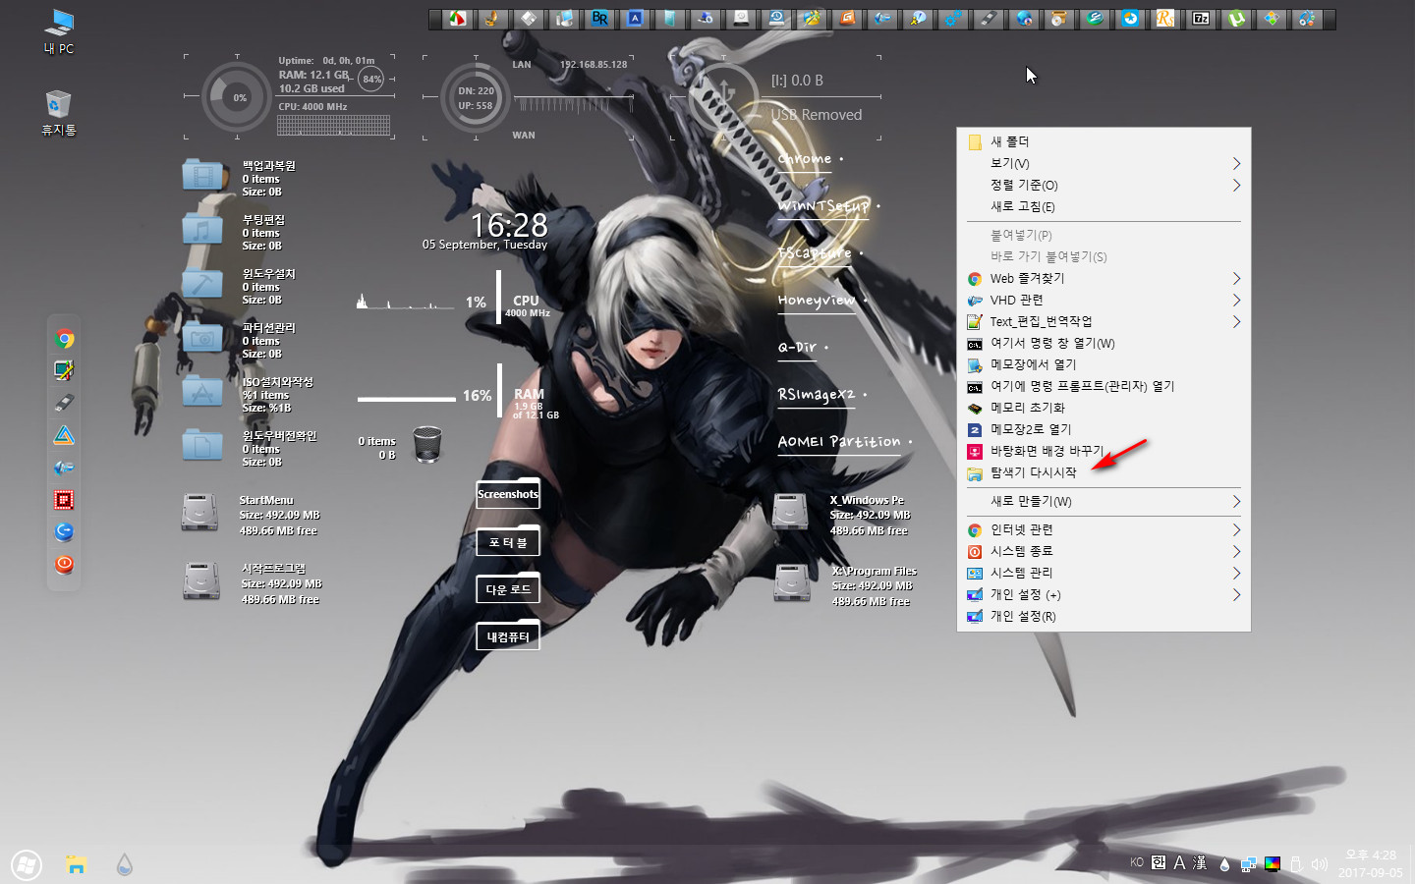Expand the 보기(V) submenu
The image size is (1415, 884).
coord(1104,163)
